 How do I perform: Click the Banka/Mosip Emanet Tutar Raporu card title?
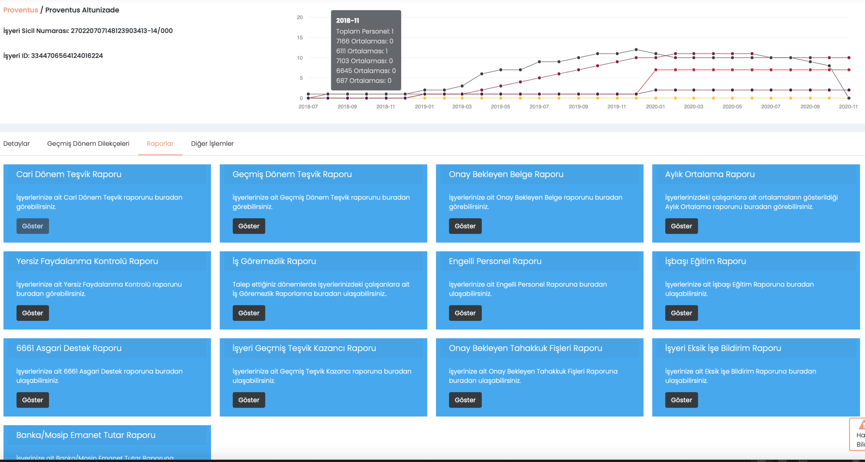pos(86,435)
